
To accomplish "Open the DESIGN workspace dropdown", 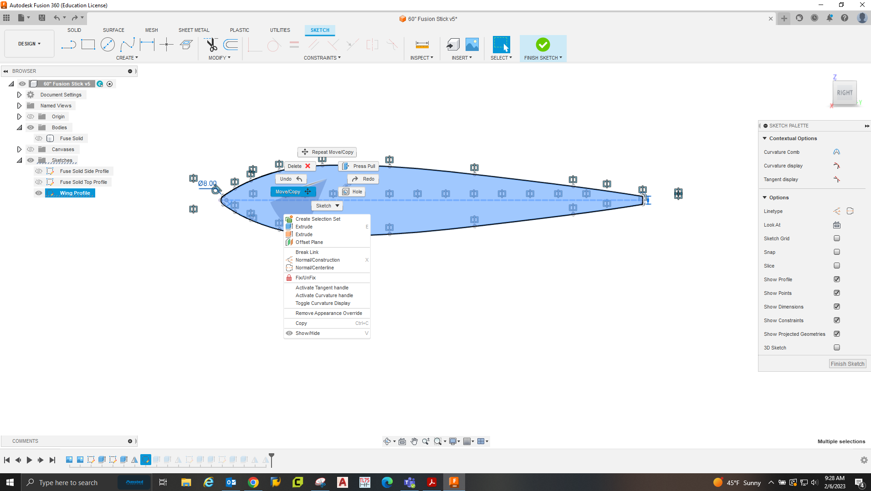I will (29, 44).
